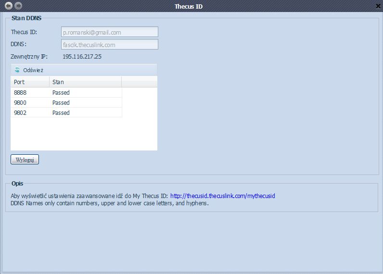
Task: Click the Thecus ID email field
Action: click(x=109, y=32)
